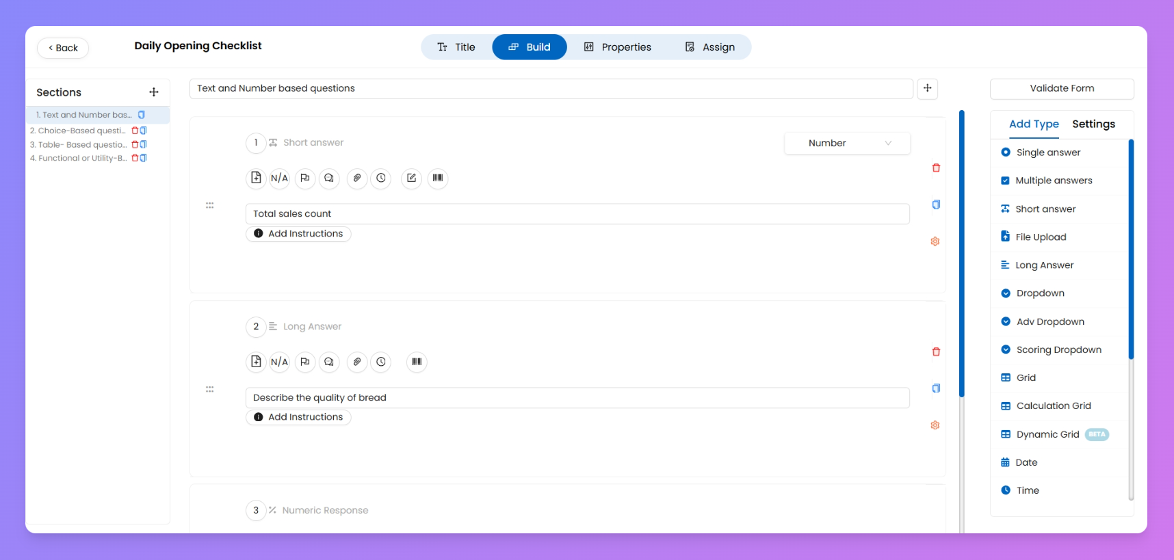The height and width of the screenshot is (560, 1174).
Task: Delete the 'Functional or Utility-B...' section
Action: (x=135, y=158)
